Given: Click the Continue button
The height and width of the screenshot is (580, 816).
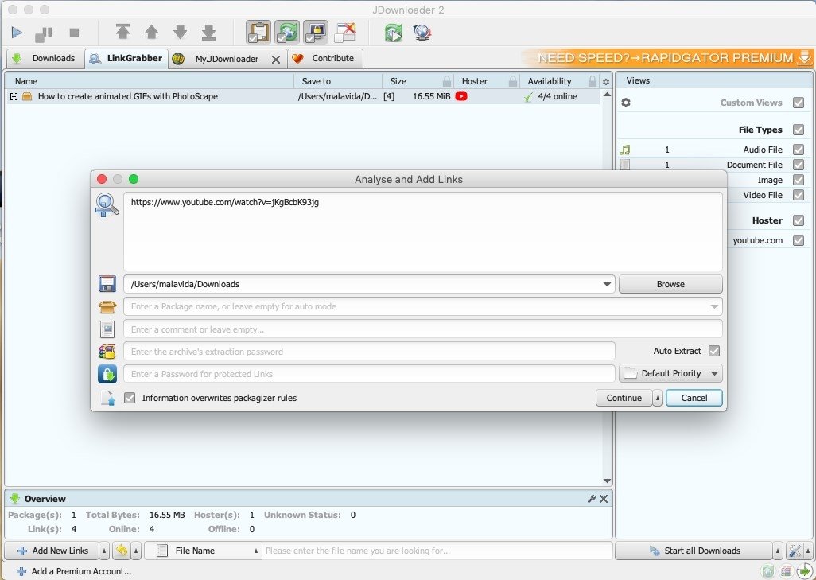Looking at the screenshot, I should tap(624, 398).
